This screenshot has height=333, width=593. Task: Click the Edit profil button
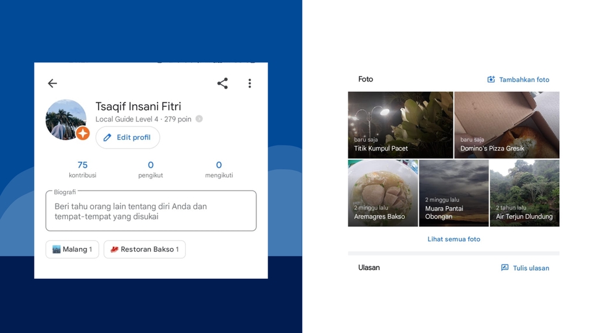pos(128,138)
